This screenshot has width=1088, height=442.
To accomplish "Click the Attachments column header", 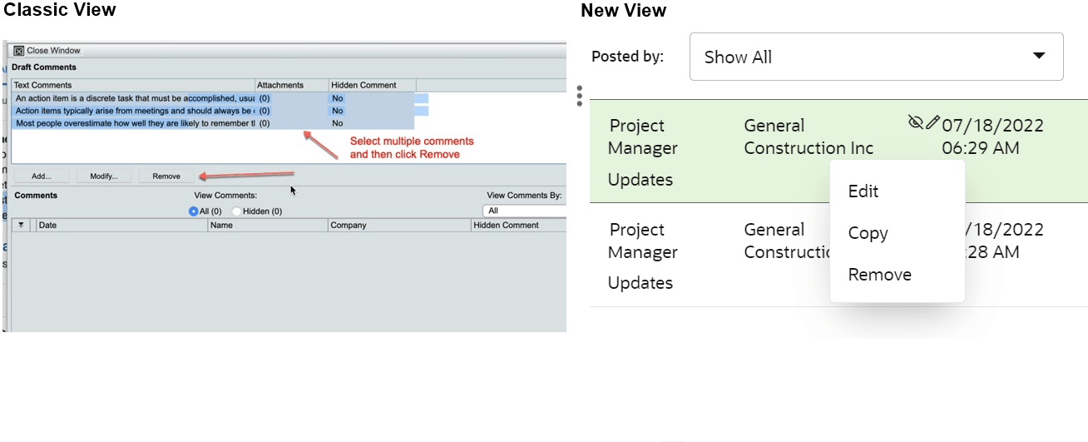I will 291,85.
